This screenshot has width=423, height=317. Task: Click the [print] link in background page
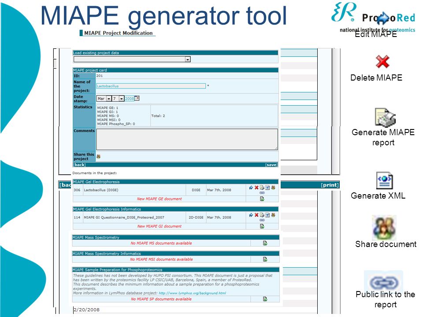point(330,185)
